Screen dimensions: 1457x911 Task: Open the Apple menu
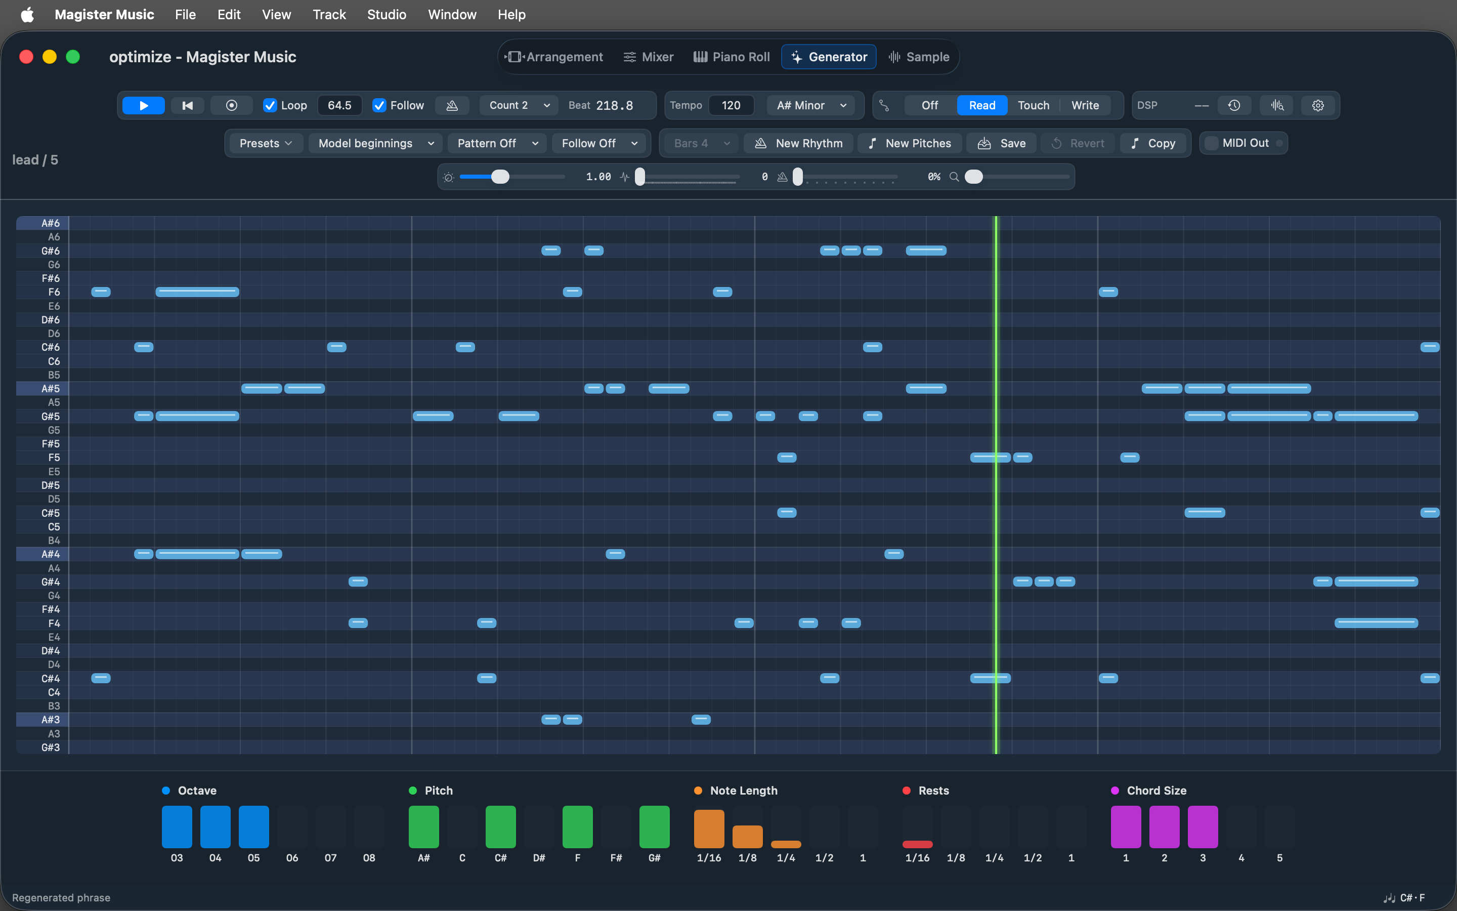click(27, 15)
